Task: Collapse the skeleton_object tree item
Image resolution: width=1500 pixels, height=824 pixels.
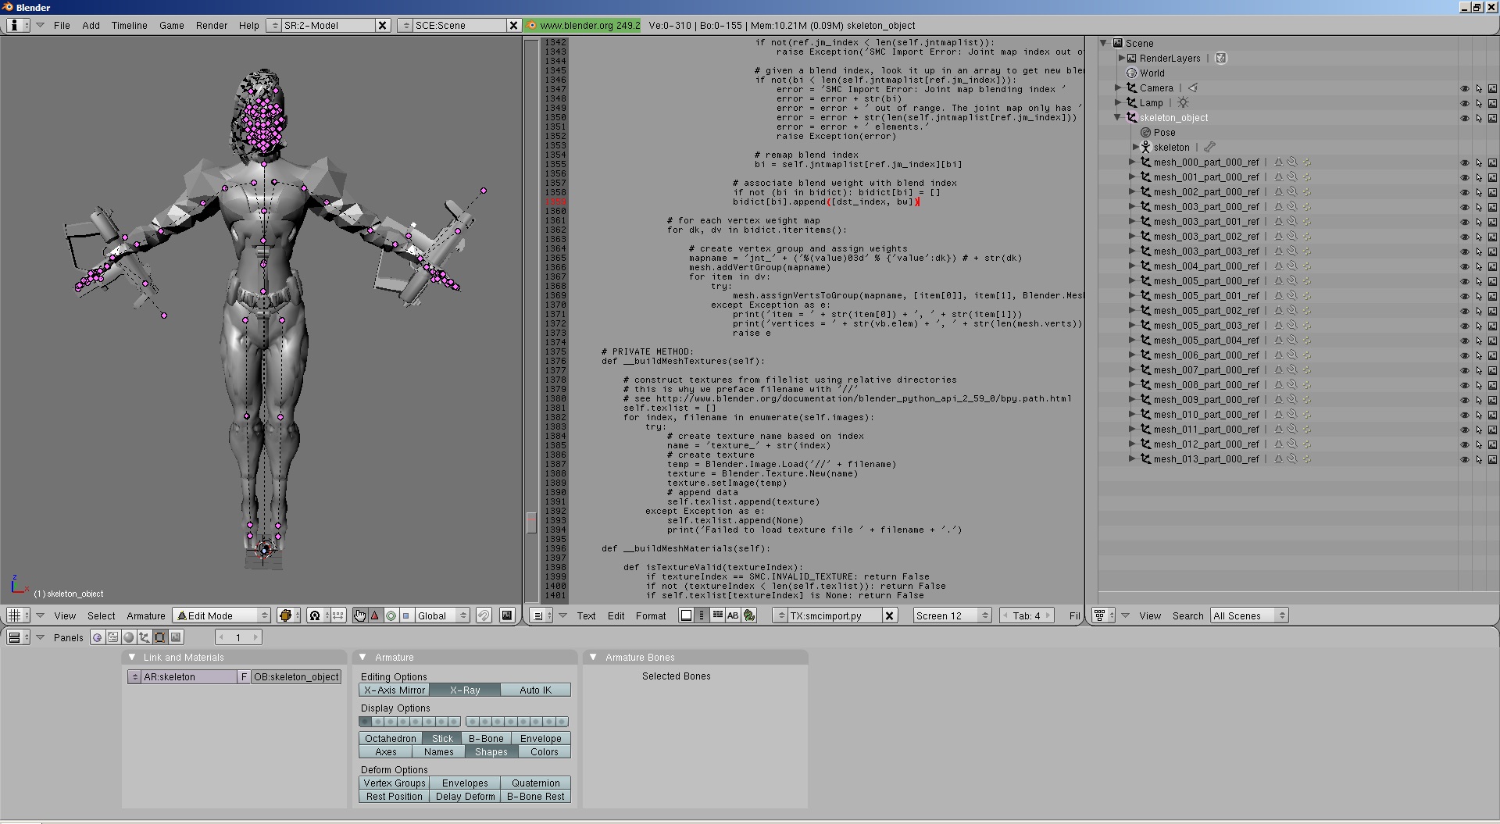Action: click(x=1118, y=118)
